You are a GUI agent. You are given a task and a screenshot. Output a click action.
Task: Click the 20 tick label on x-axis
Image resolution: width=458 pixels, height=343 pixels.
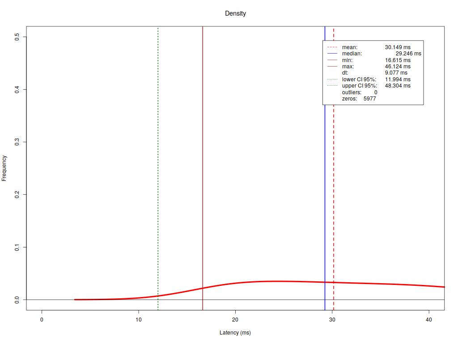tap(235, 320)
